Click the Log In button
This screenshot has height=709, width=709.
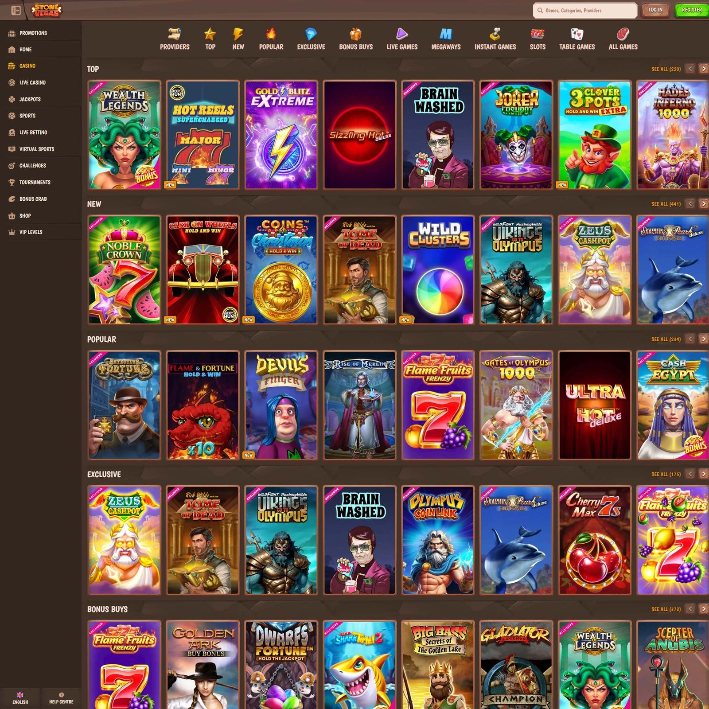[655, 10]
